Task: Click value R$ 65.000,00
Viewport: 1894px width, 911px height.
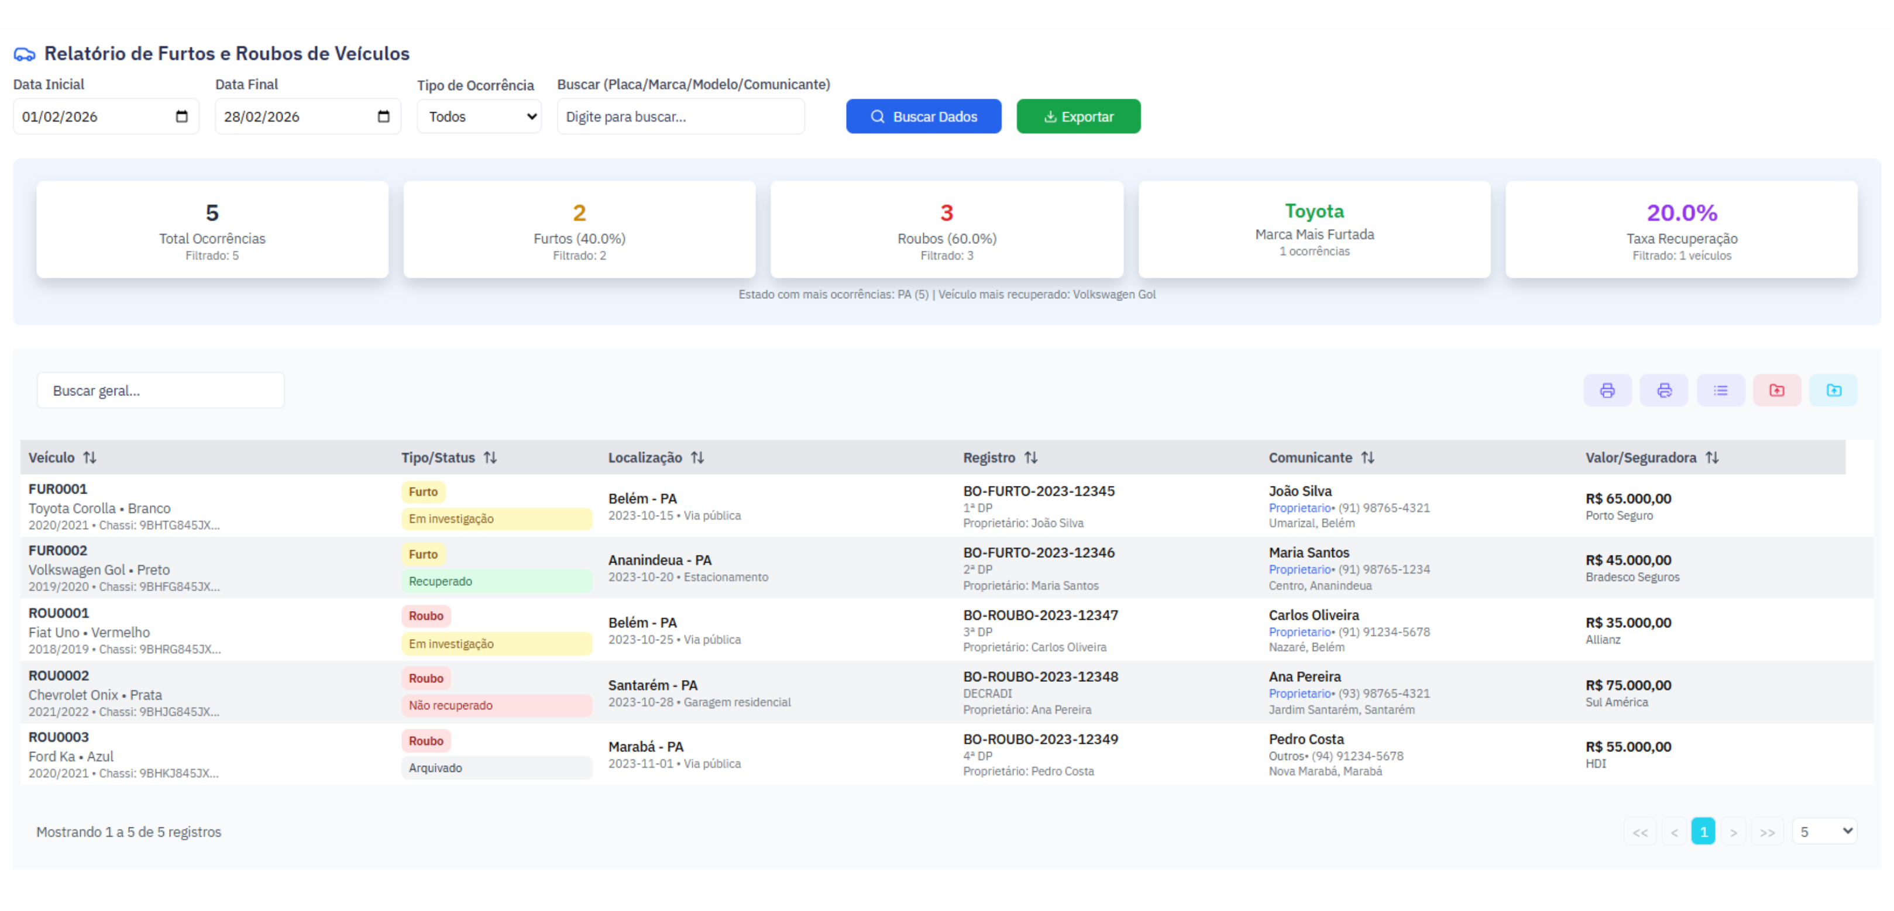Action: [1628, 499]
